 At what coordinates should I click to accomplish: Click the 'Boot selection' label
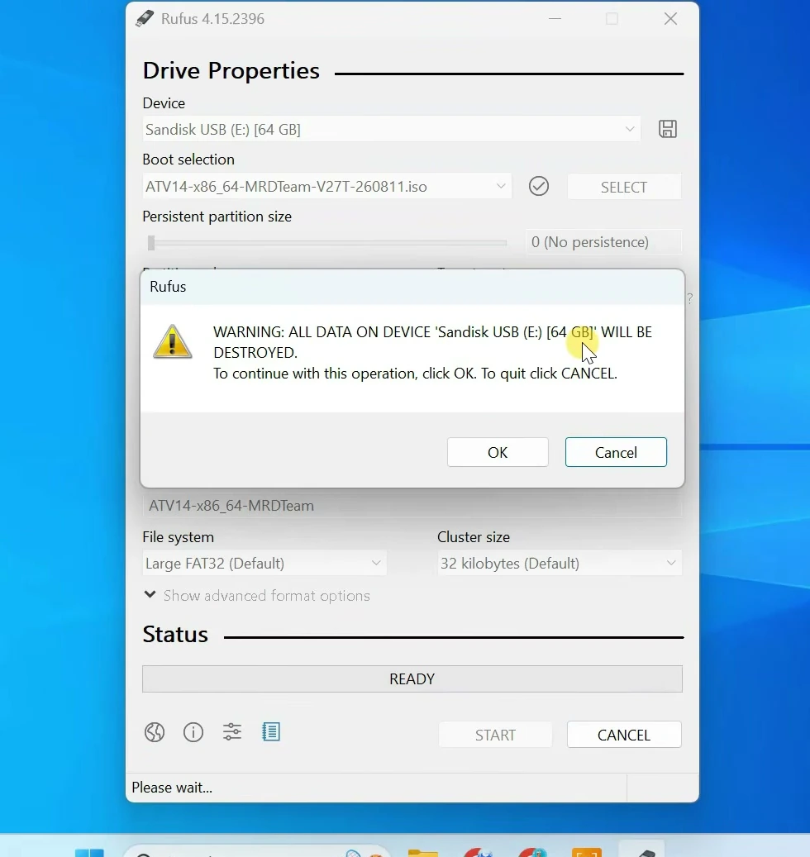188,159
